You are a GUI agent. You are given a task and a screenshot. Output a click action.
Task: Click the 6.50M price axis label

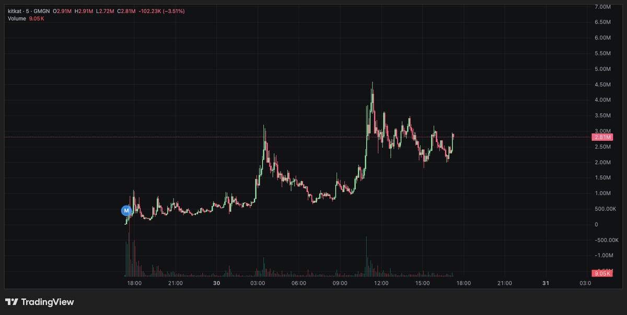click(x=602, y=22)
